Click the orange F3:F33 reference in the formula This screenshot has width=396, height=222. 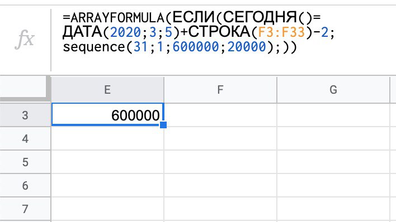point(281,32)
